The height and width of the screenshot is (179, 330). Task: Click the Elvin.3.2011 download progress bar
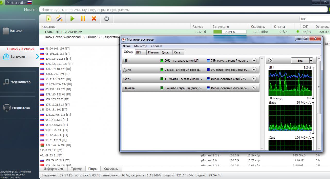[x=230, y=32]
